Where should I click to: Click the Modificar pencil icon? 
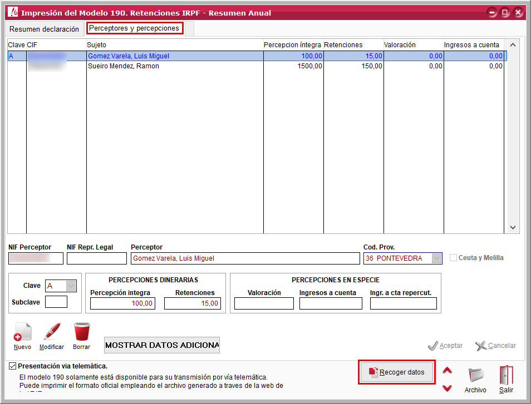pyautogui.click(x=52, y=331)
